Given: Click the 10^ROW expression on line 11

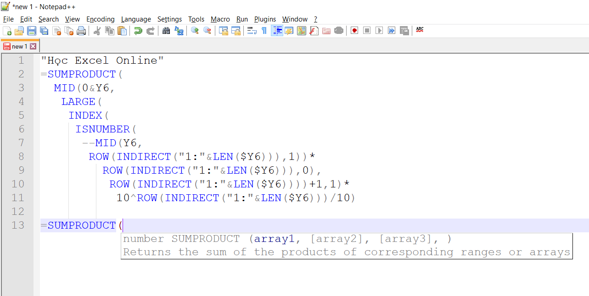Looking at the screenshot, I should click(236, 197).
